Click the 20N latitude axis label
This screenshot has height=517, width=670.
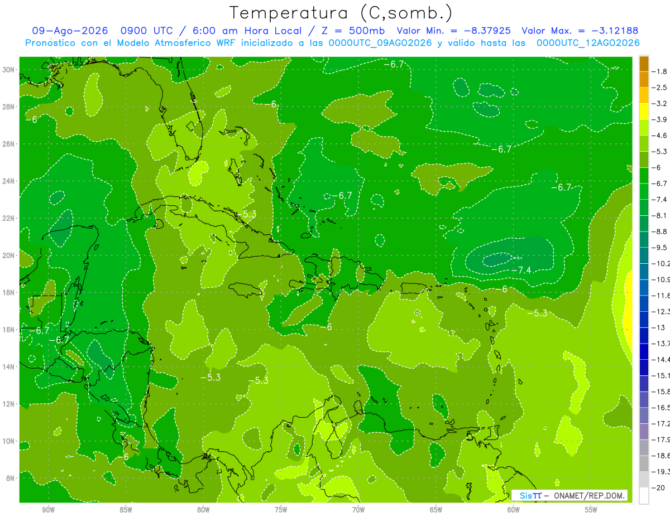[x=9, y=255]
